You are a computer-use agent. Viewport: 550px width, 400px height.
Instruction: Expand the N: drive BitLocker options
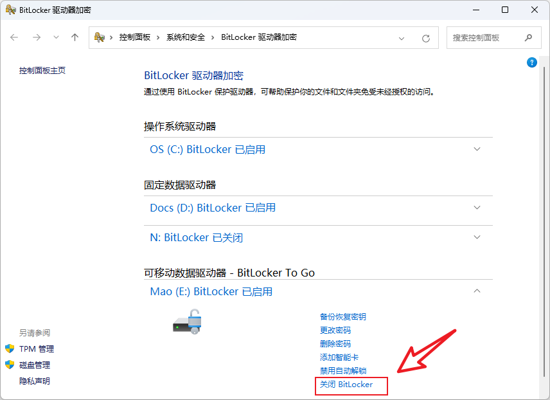click(477, 237)
